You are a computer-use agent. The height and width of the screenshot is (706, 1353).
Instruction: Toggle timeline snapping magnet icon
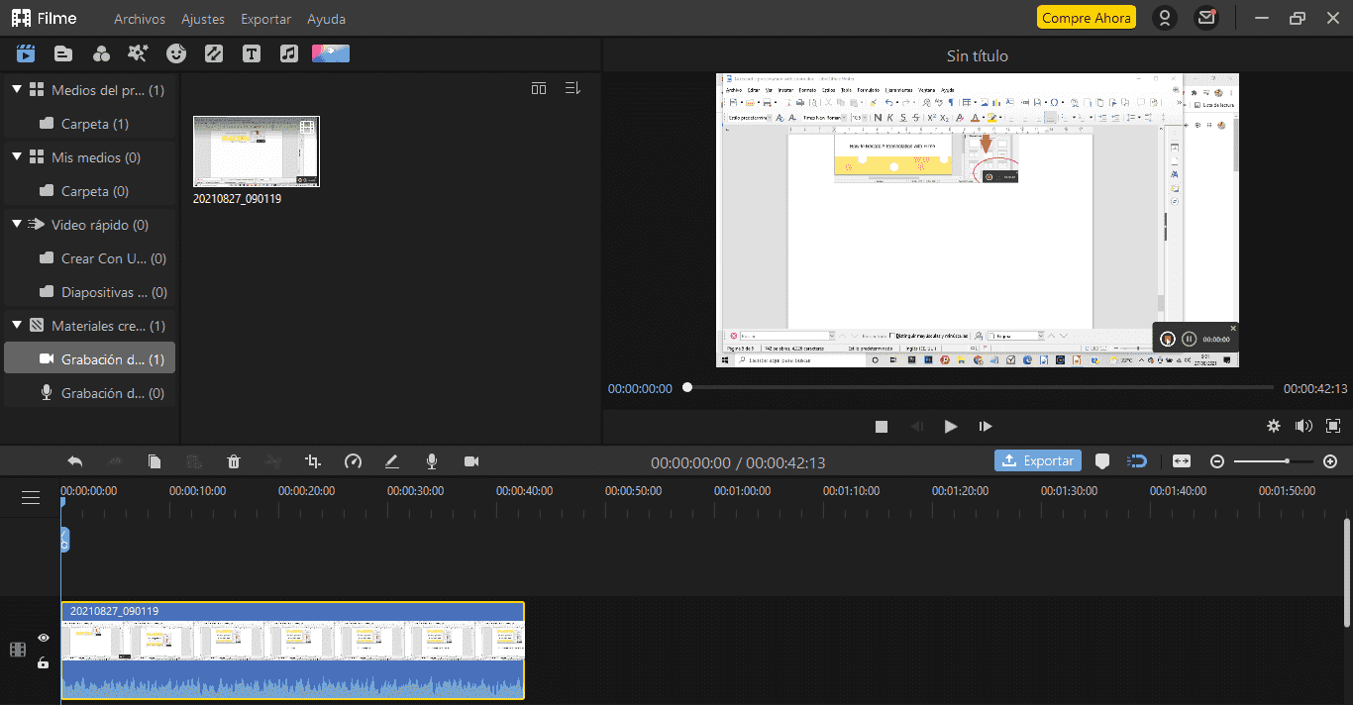click(1138, 461)
